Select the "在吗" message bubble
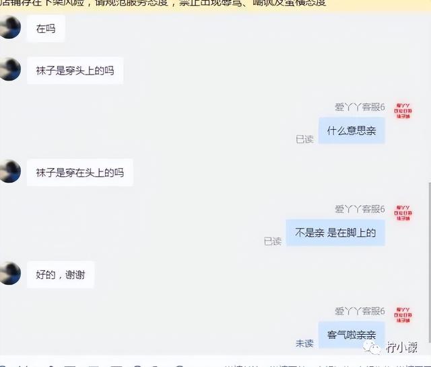 click(46, 28)
